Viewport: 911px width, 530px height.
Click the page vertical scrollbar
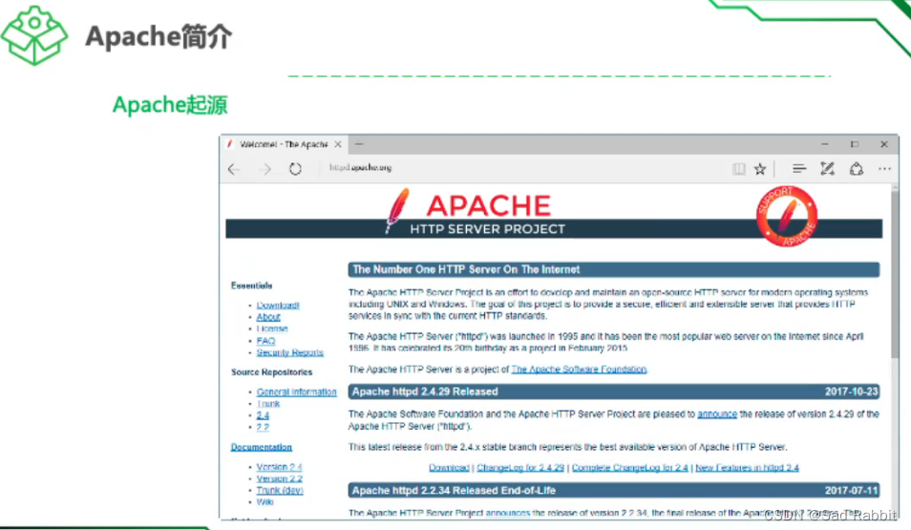point(894,273)
